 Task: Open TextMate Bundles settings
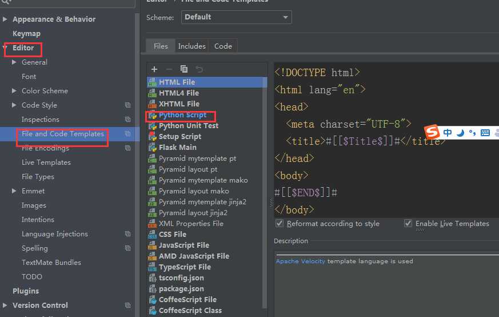pos(51,263)
